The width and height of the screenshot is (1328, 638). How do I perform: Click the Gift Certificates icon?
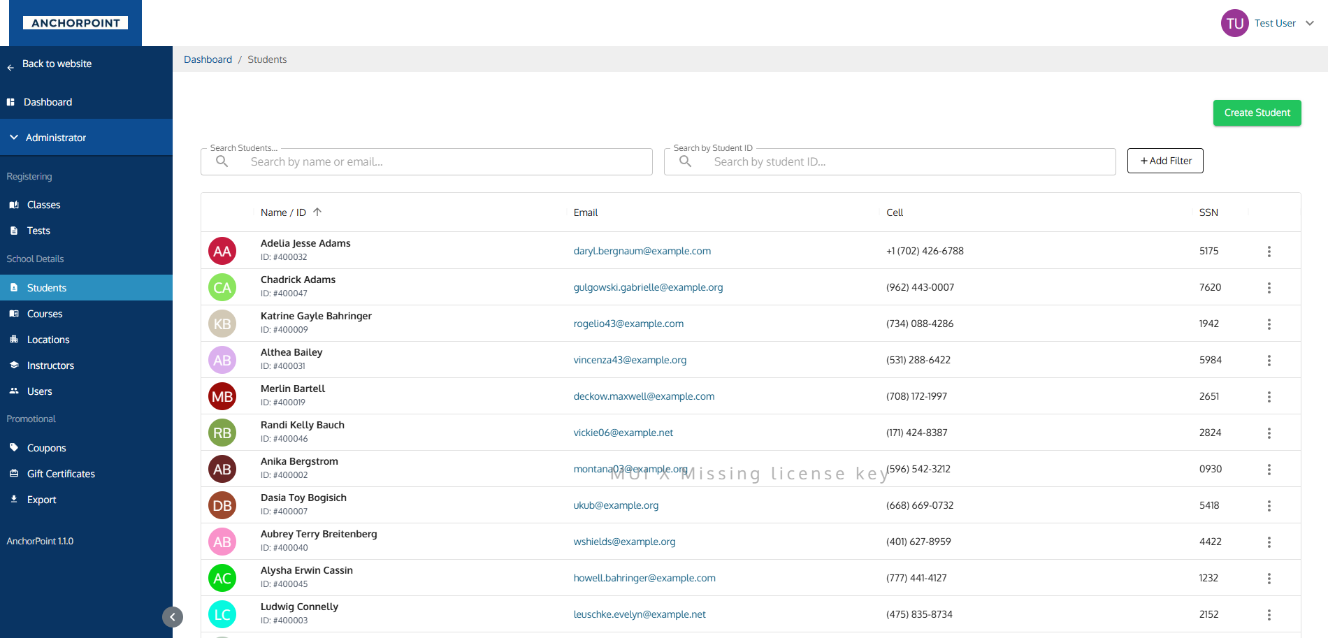point(14,474)
